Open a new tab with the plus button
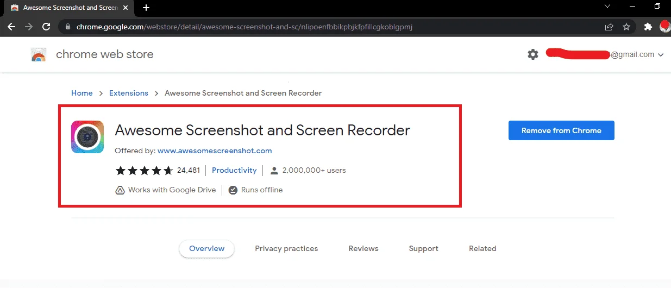Screen dimensions: 671x288 click(x=146, y=8)
